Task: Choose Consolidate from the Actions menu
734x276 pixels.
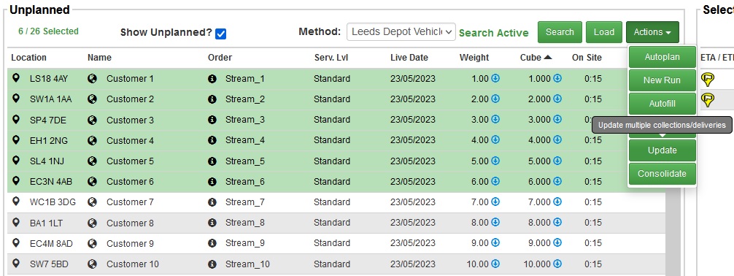Action: (x=662, y=173)
